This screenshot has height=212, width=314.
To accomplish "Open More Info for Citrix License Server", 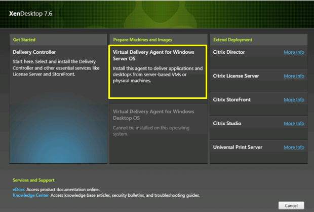I will point(294,76).
